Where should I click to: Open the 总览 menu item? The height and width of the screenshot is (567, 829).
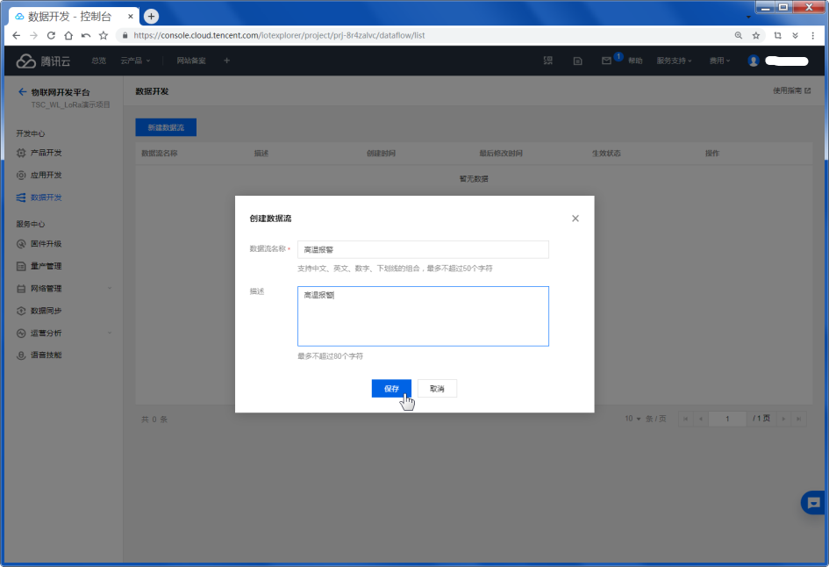[99, 61]
